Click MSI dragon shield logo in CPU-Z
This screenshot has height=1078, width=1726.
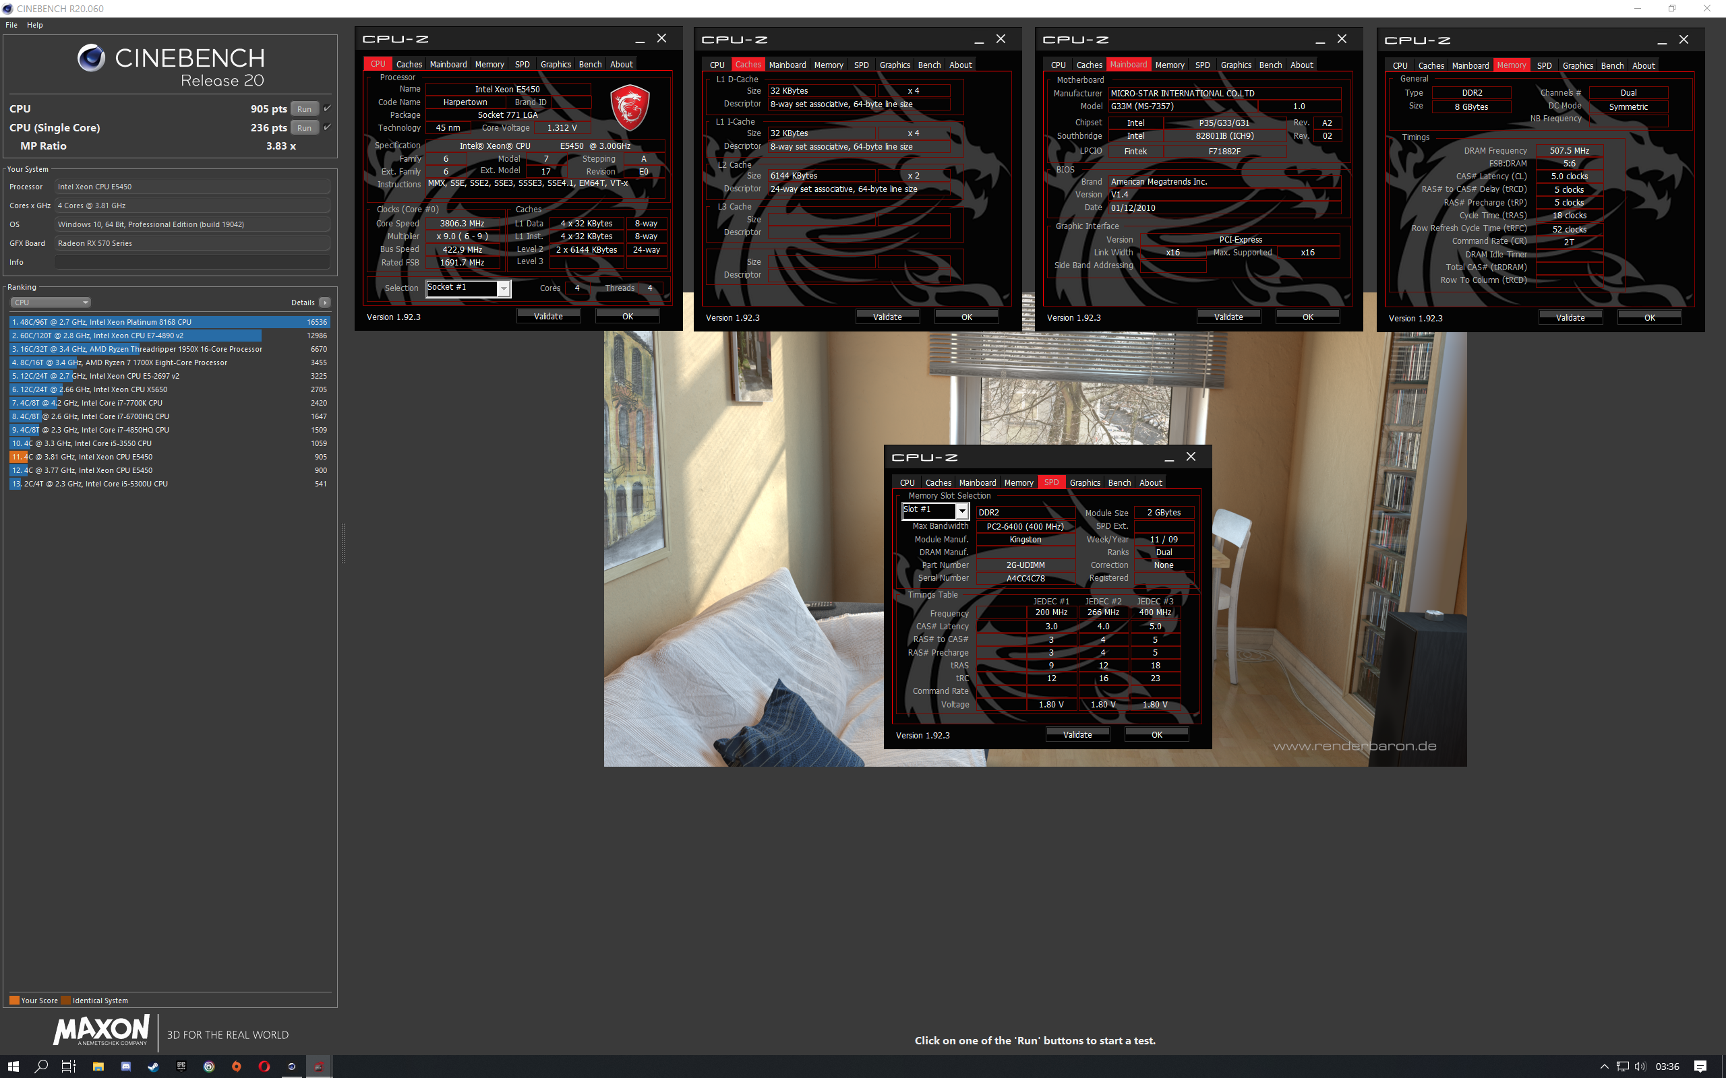pyautogui.click(x=630, y=107)
